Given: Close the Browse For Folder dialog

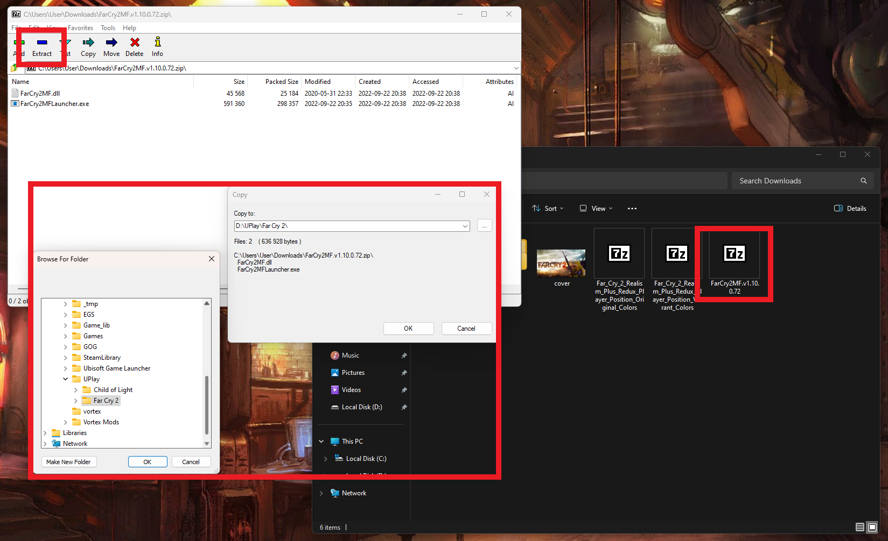Looking at the screenshot, I should 212,259.
